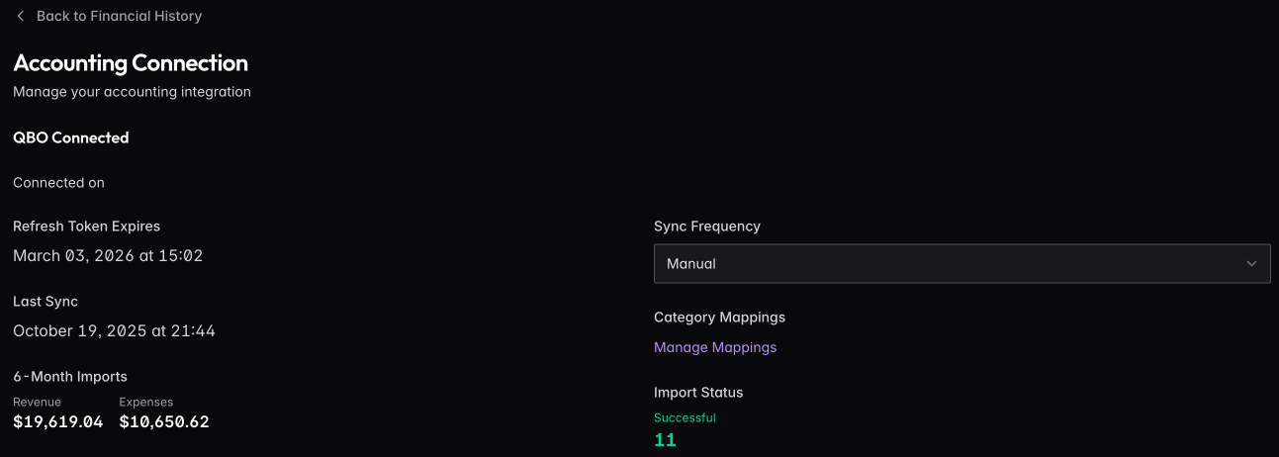This screenshot has width=1279, height=457.
Task: Click the Import Status label
Action: click(x=698, y=392)
